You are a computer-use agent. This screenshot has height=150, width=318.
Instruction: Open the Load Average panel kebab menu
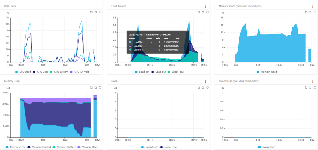point(205,7)
